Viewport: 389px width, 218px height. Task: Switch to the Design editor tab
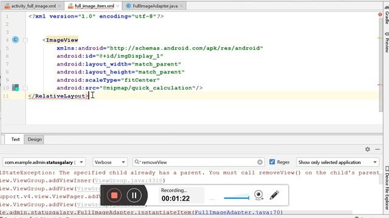[35, 139]
